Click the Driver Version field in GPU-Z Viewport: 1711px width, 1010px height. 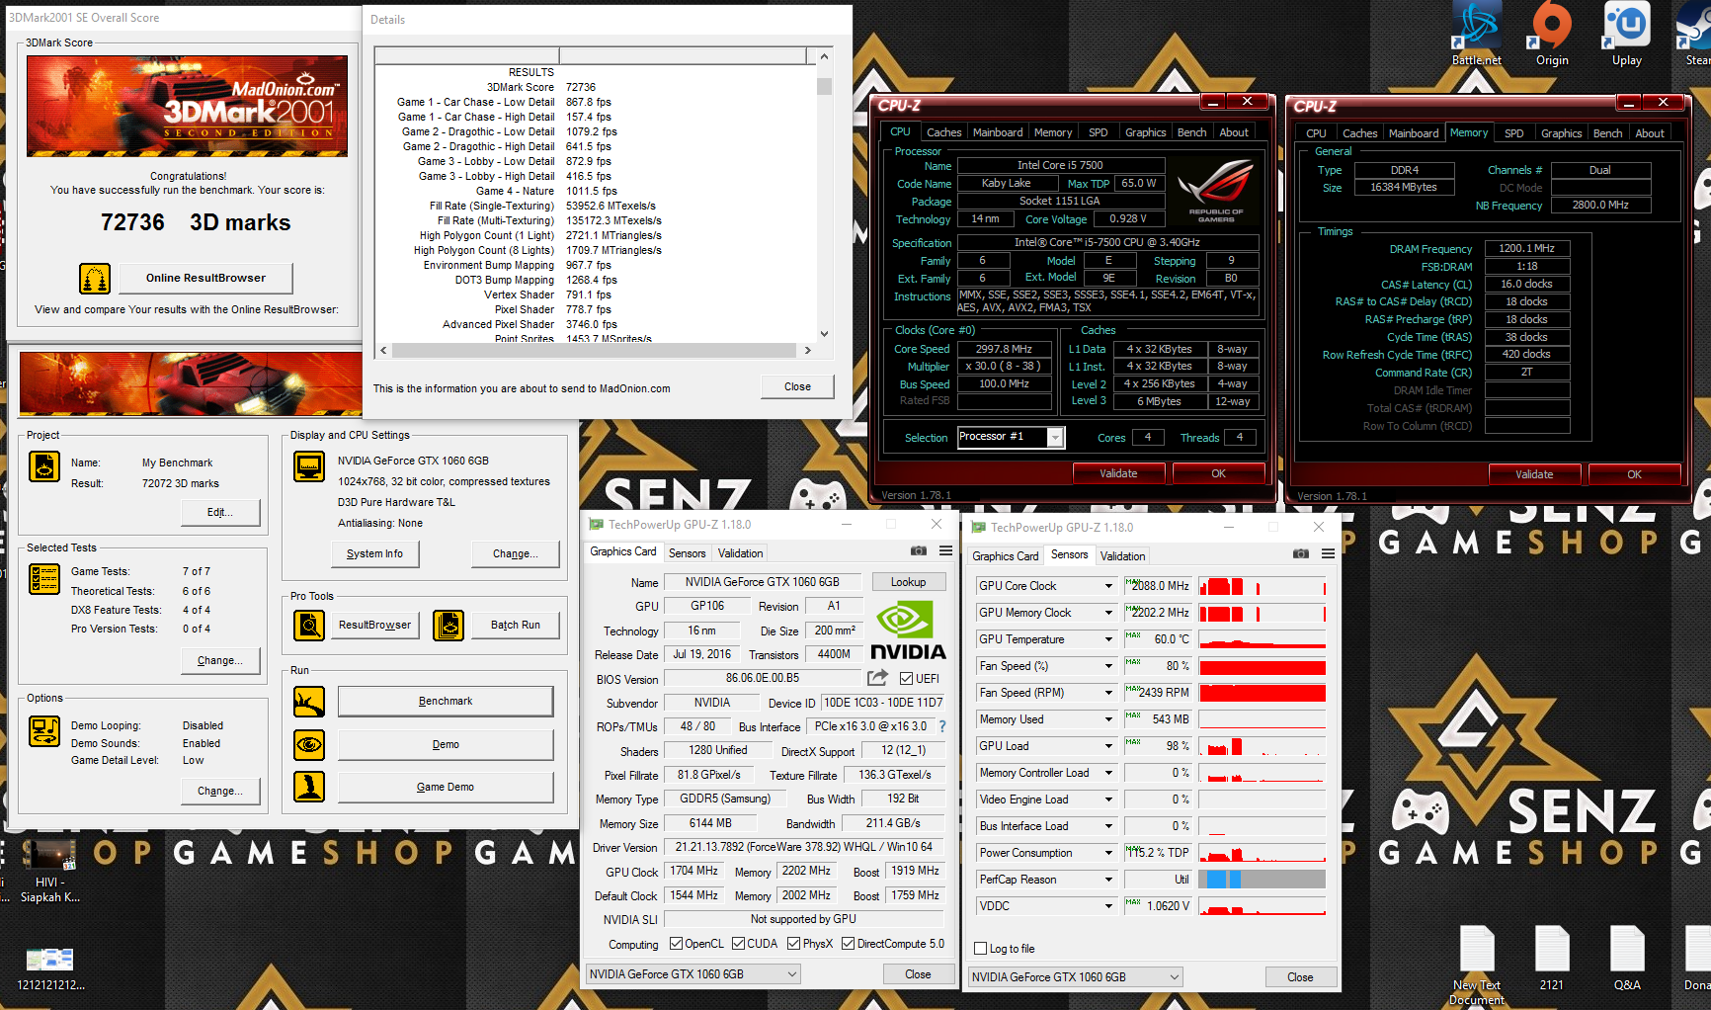[x=804, y=847]
